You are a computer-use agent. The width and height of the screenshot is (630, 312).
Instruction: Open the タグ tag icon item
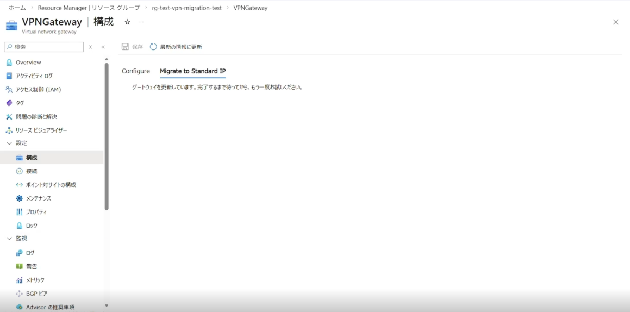pos(9,103)
